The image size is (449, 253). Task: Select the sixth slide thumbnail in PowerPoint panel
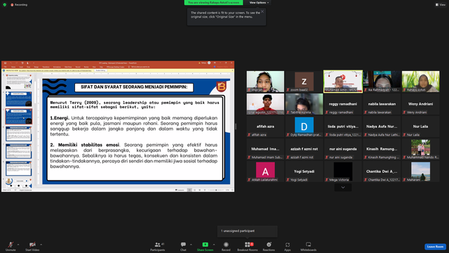coord(19,169)
